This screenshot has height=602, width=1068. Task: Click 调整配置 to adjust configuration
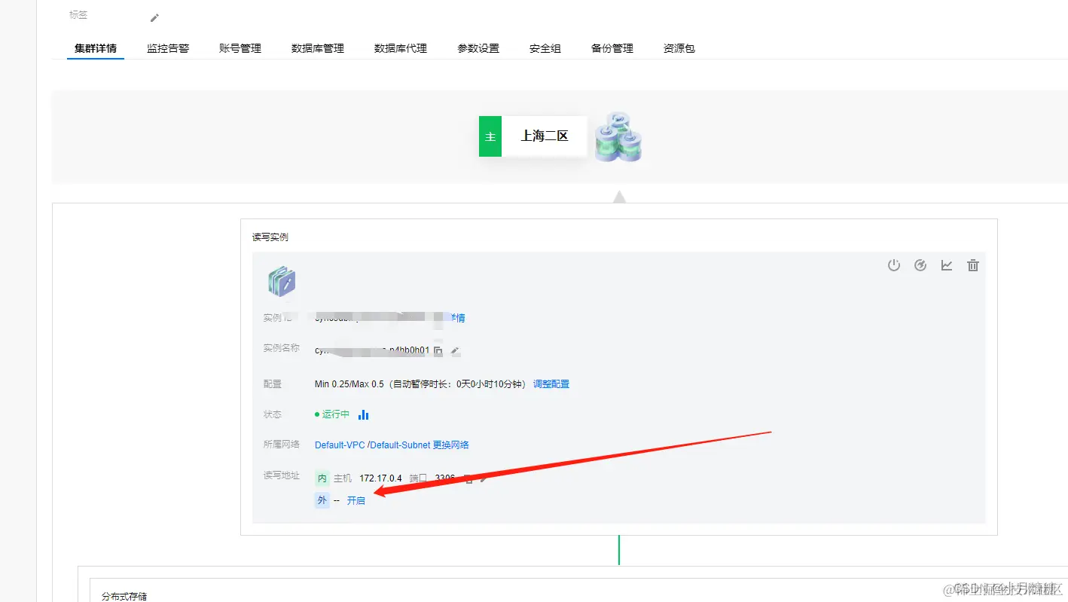point(551,384)
